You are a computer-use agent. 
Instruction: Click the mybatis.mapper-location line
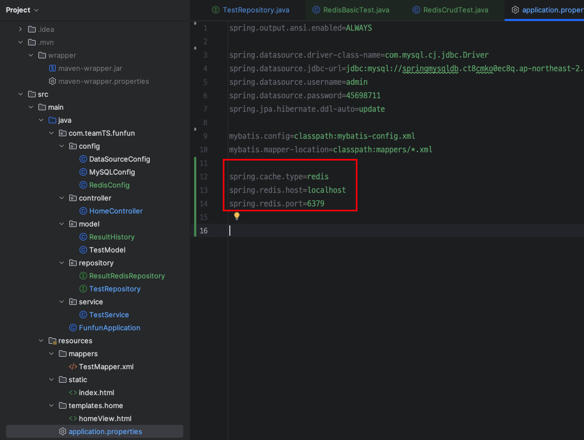click(x=331, y=150)
